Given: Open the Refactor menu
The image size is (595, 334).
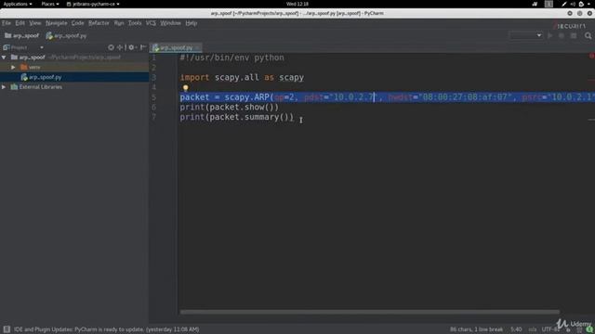Looking at the screenshot, I should [x=99, y=23].
